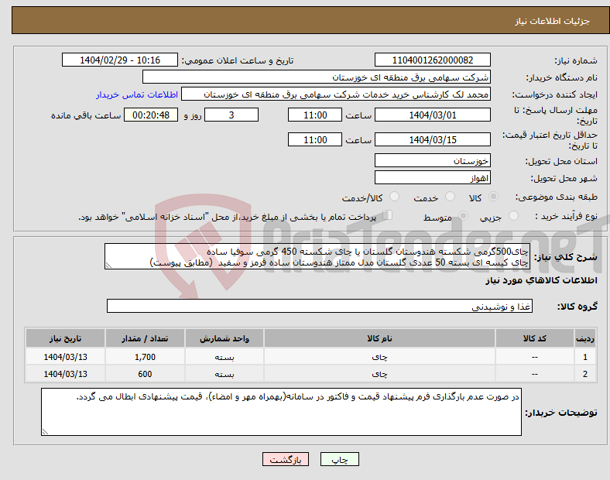Viewport: 610px width, 480px height.
Task: Click the واحد شمارش column header
Action: click(x=224, y=338)
